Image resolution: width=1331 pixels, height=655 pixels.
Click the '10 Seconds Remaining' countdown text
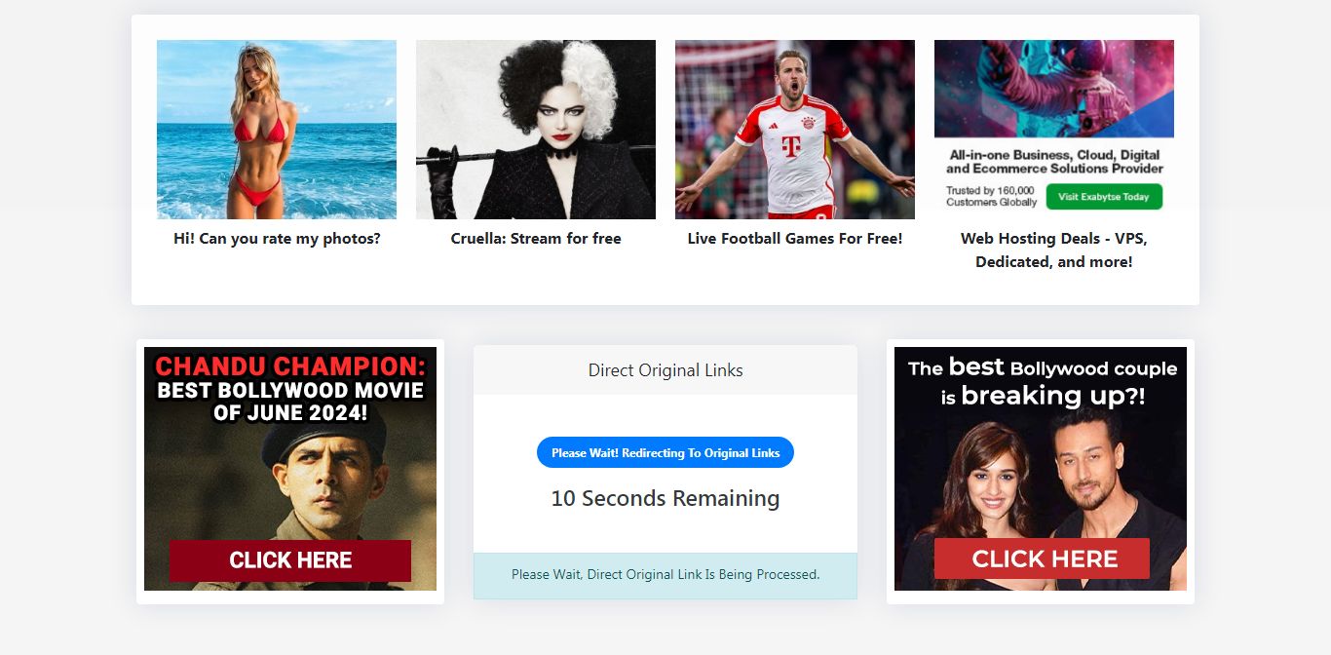point(665,498)
